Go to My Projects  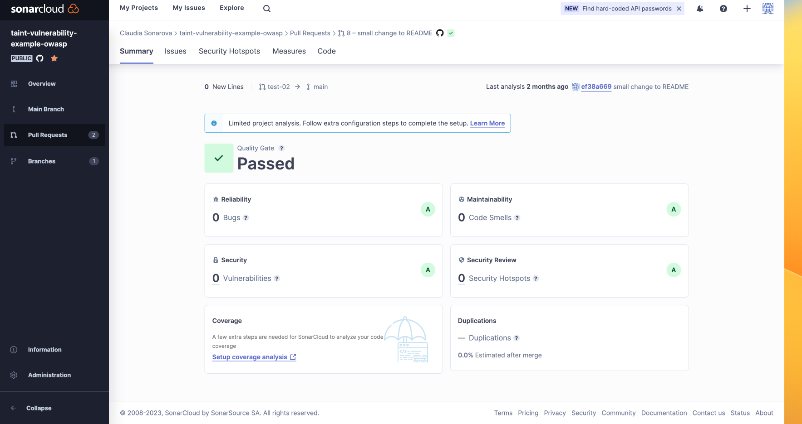139,8
